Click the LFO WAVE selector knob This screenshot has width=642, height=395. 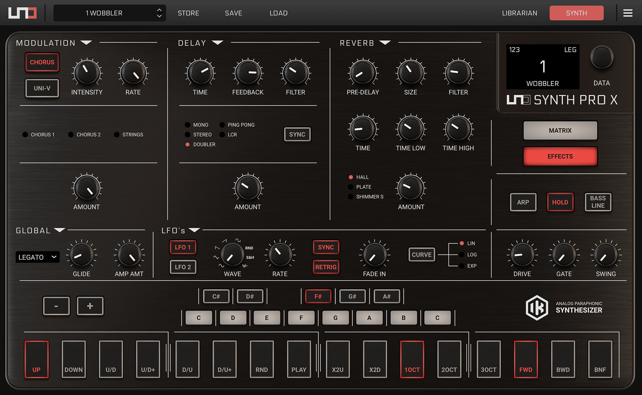[232, 255]
